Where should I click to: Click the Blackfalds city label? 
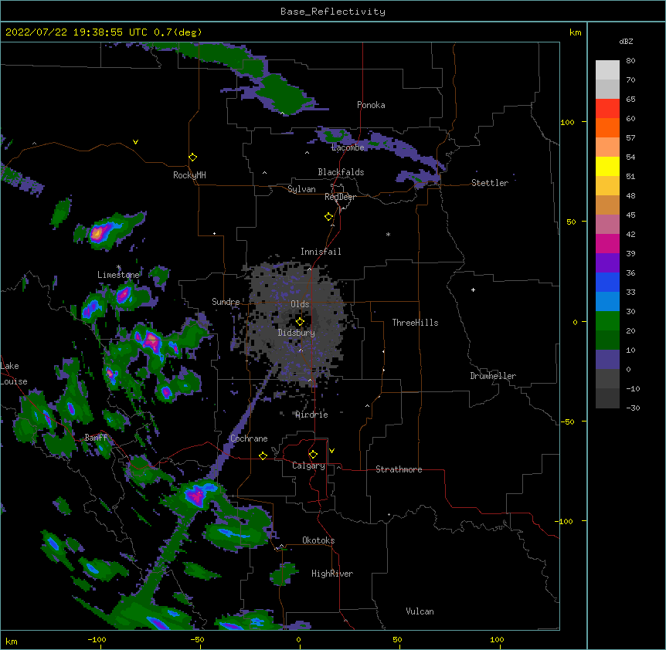(x=341, y=172)
